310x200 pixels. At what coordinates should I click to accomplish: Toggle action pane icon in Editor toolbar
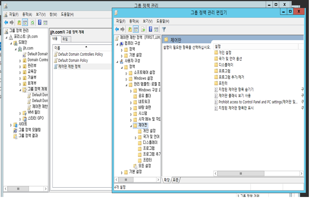click(x=156, y=29)
